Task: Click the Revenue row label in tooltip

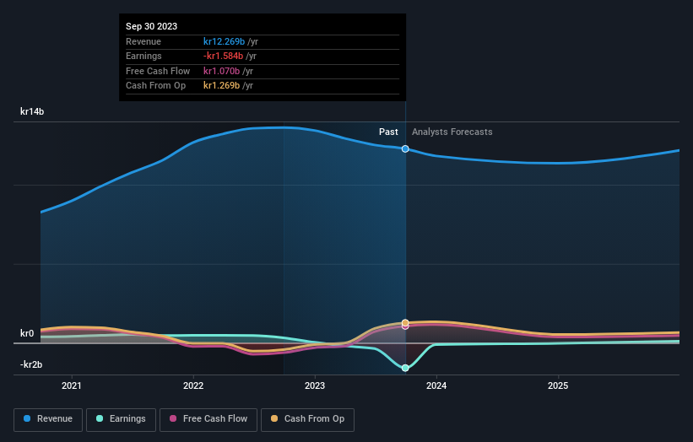Action: coord(143,41)
